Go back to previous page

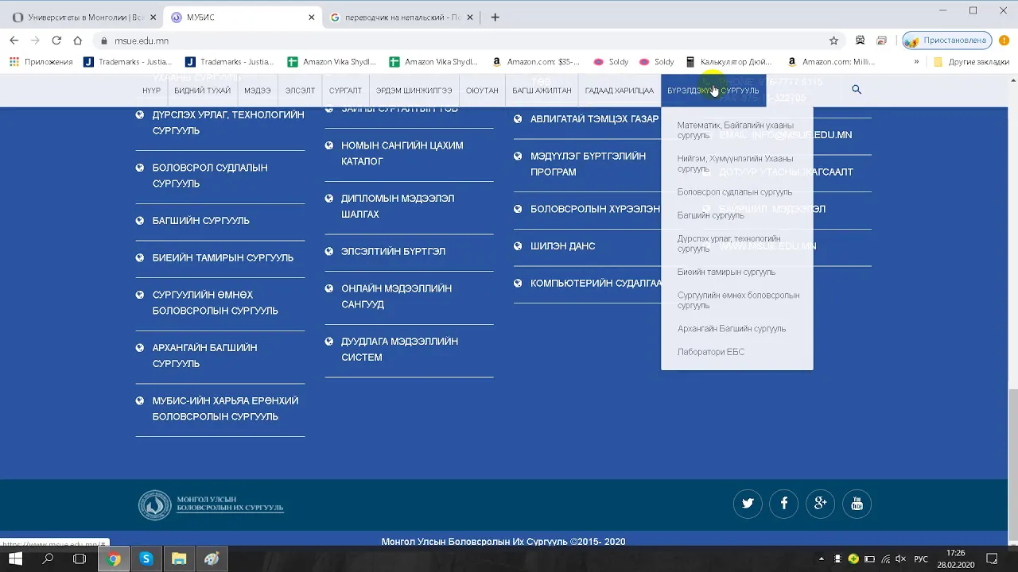(x=14, y=41)
